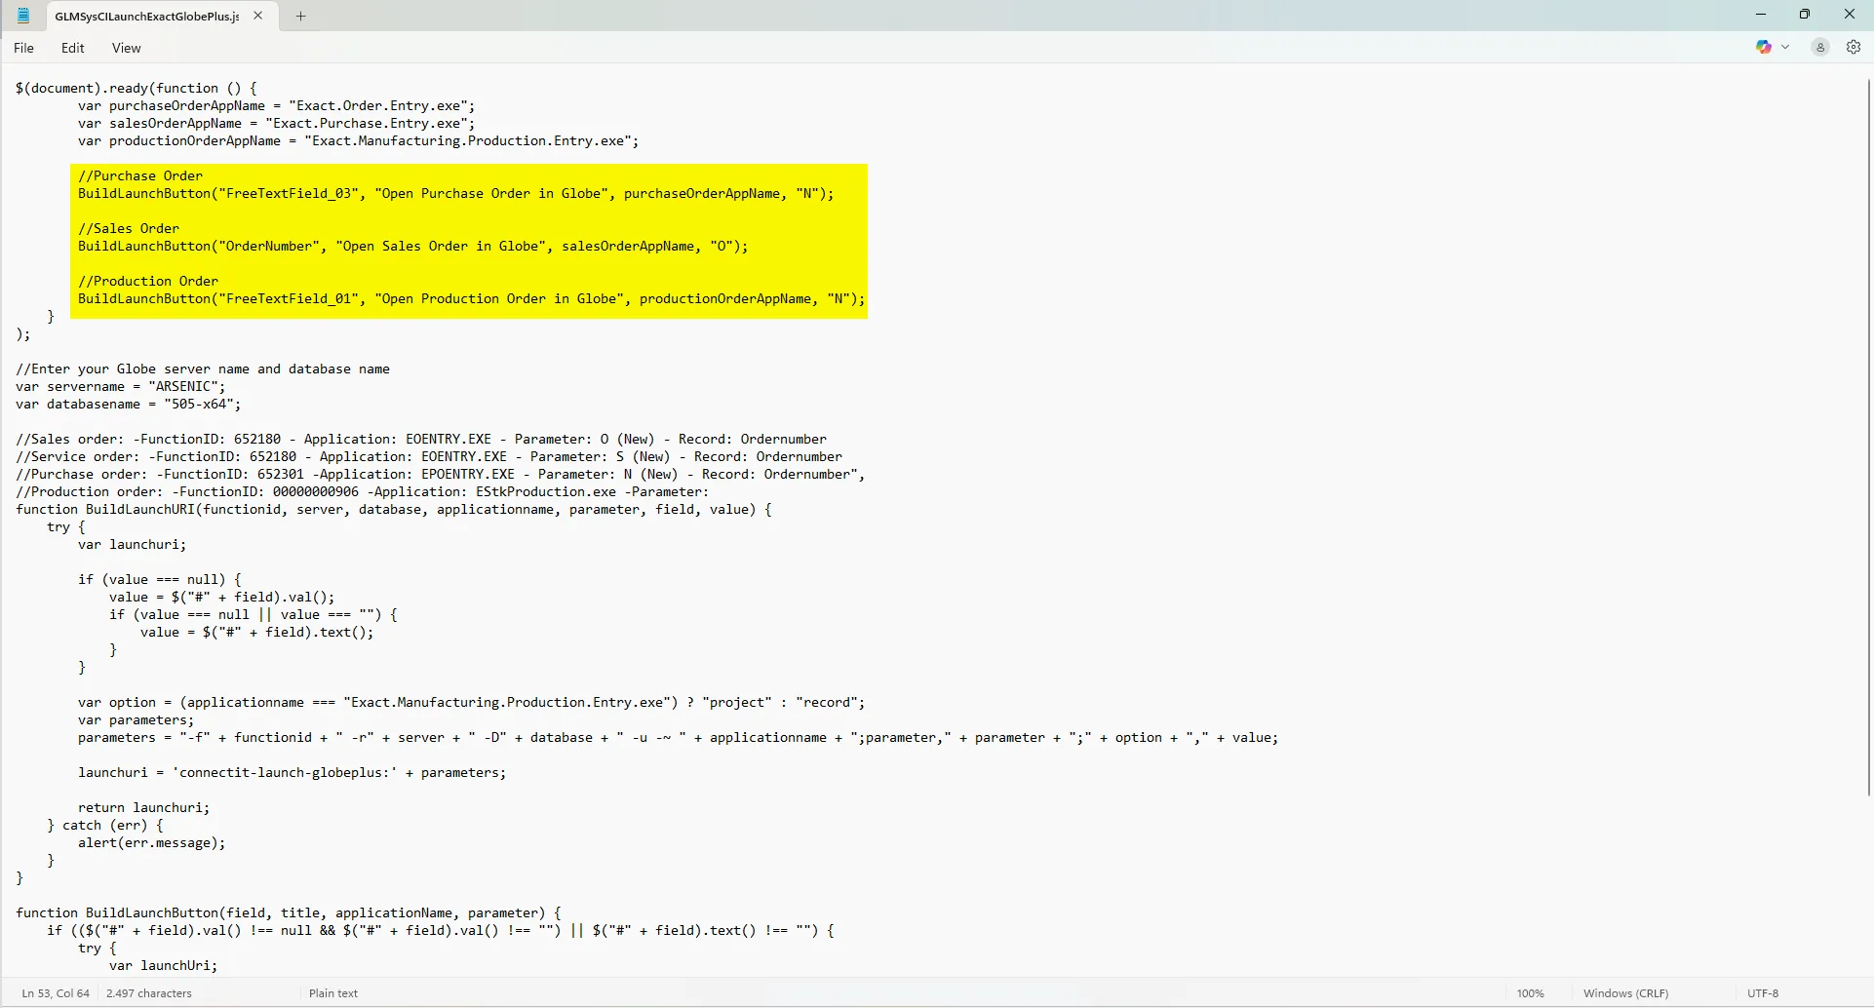The width and height of the screenshot is (1874, 1008).
Task: Add a new tab with plus icon
Action: point(301,16)
